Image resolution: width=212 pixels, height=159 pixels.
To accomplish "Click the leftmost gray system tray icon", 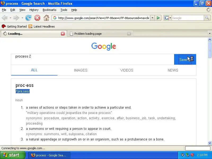I will point(183,155).
